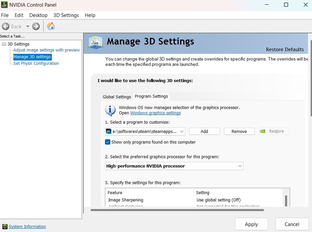Click Restore Defaults link
Image resolution: width=312 pixels, height=232 pixels.
[285, 49]
